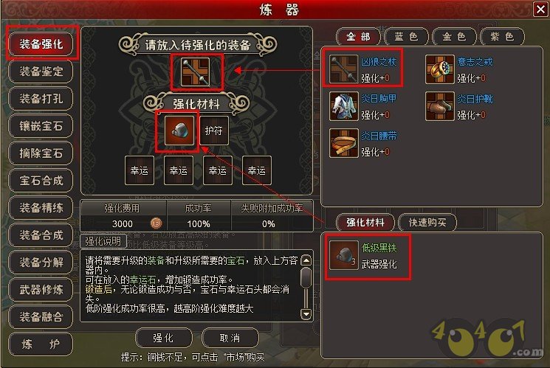The image size is (550, 368).
Task: Open the 快速购买 quick buy tab
Action: point(427,222)
